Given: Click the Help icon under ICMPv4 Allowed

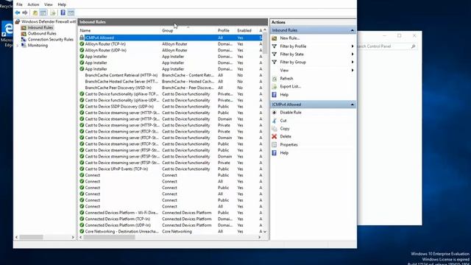Looking at the screenshot, I should 275,152.
